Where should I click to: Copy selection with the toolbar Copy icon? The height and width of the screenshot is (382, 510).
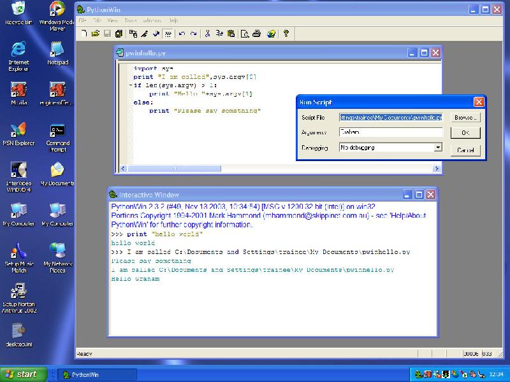[219, 34]
